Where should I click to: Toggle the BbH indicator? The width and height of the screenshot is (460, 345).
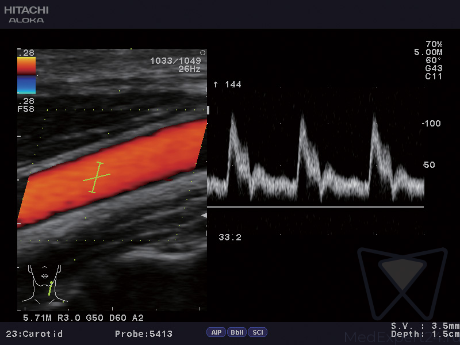click(236, 332)
